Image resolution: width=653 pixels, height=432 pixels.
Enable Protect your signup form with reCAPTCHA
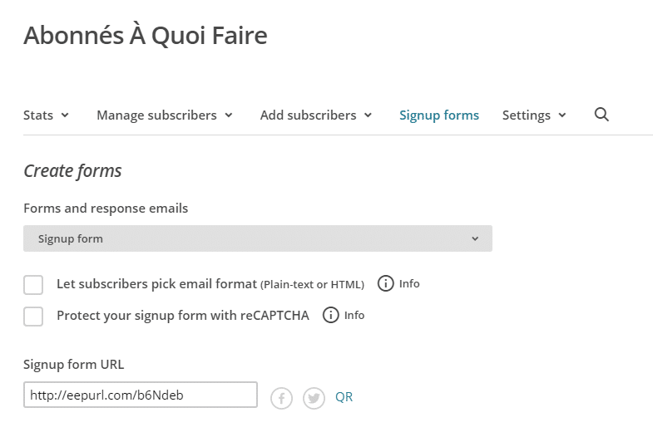click(33, 317)
